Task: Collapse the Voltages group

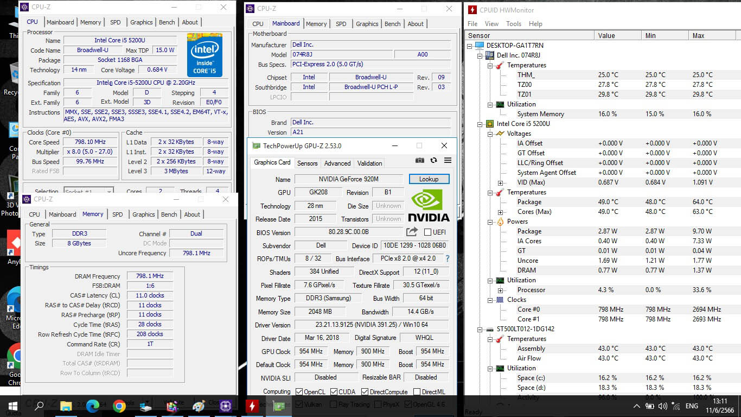Action: click(x=490, y=134)
